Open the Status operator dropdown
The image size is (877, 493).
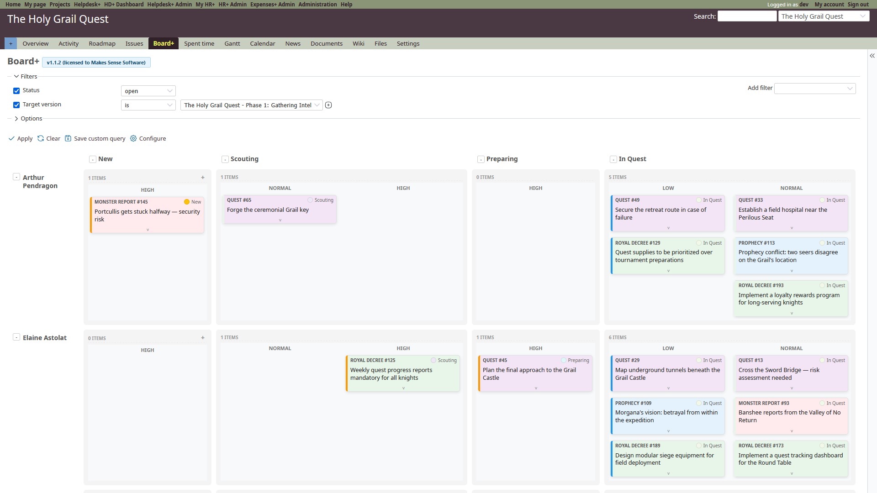[x=148, y=91]
